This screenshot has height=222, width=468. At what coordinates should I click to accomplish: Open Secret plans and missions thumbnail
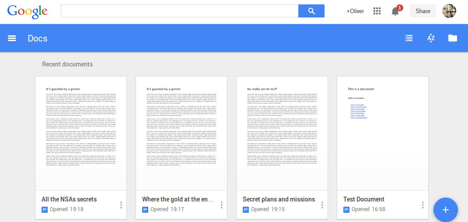pos(282,133)
